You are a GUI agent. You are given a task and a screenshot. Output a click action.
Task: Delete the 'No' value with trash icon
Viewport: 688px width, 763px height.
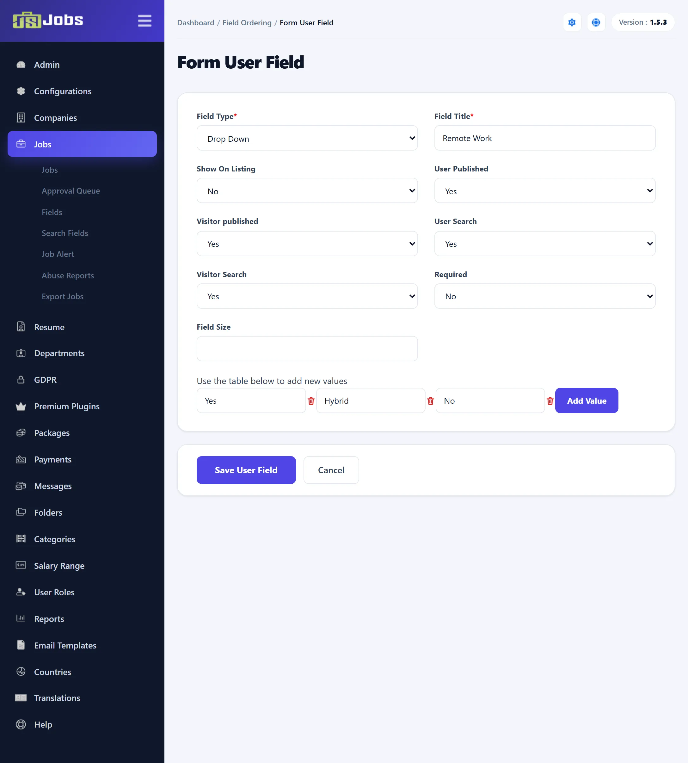coord(550,401)
